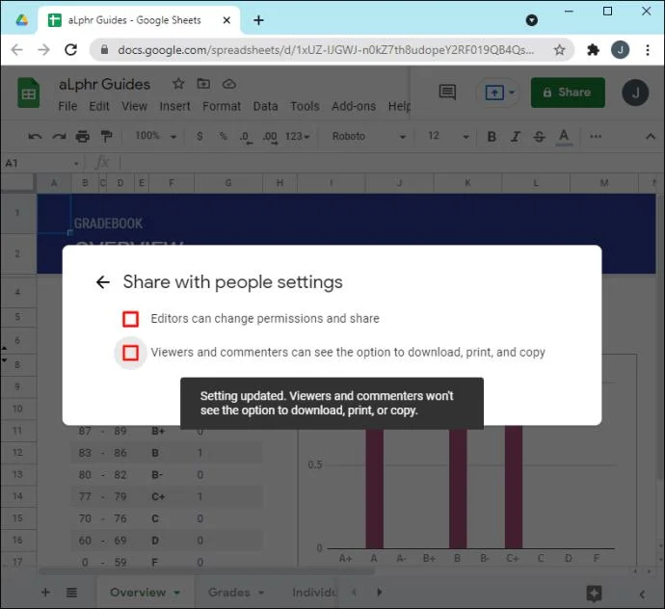Open the Insert menu

[x=174, y=106]
